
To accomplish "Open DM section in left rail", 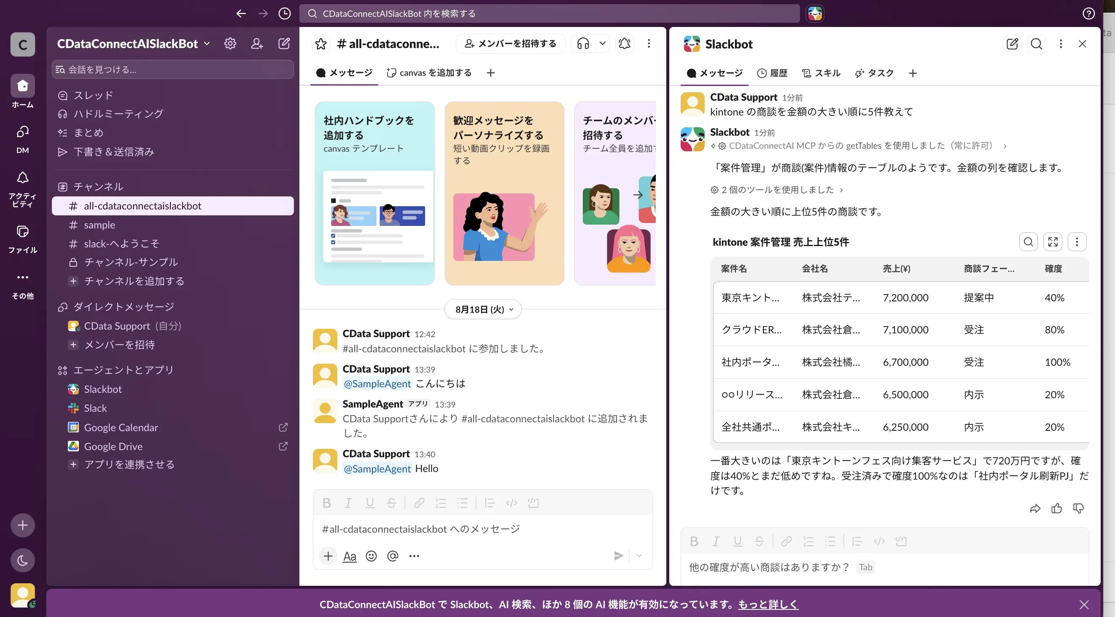I will click(x=22, y=139).
